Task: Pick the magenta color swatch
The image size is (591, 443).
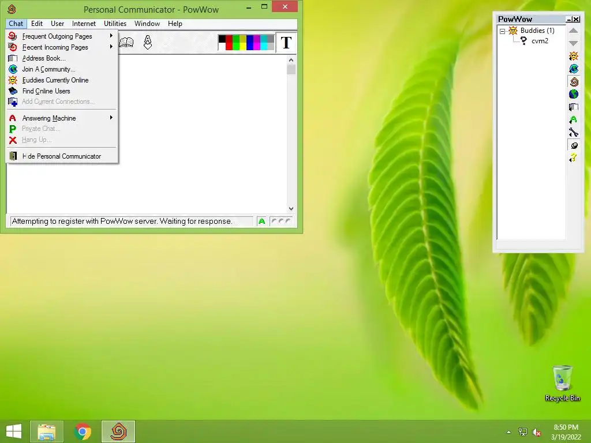Action: pyautogui.click(x=257, y=46)
